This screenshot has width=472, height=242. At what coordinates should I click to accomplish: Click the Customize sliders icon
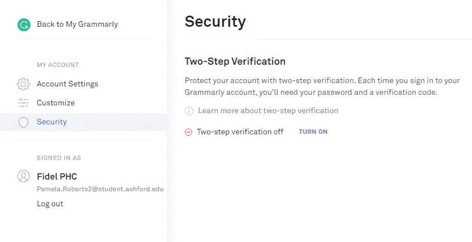tap(23, 103)
